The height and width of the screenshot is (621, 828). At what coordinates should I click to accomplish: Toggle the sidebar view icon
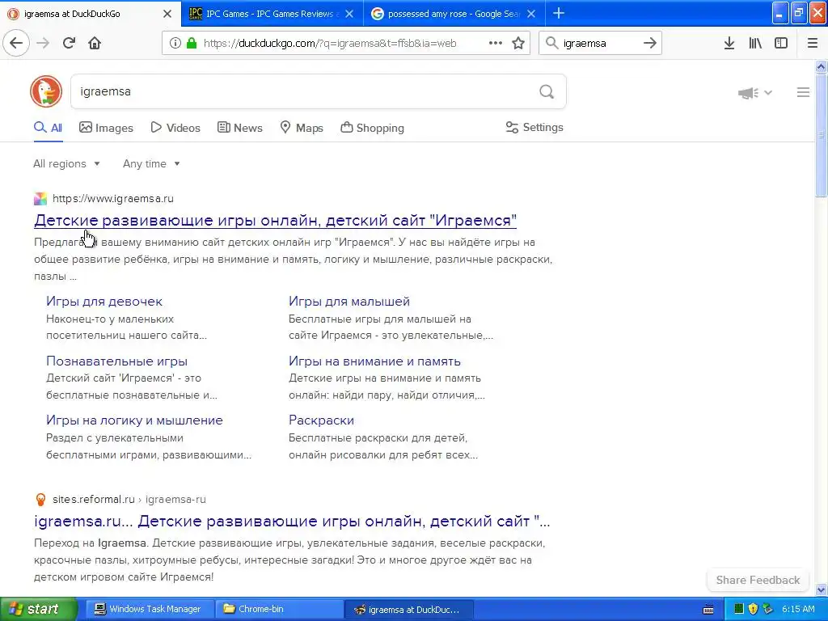coord(781,44)
